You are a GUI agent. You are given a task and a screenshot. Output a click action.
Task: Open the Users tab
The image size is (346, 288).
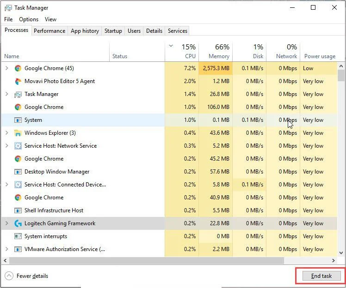(134, 31)
